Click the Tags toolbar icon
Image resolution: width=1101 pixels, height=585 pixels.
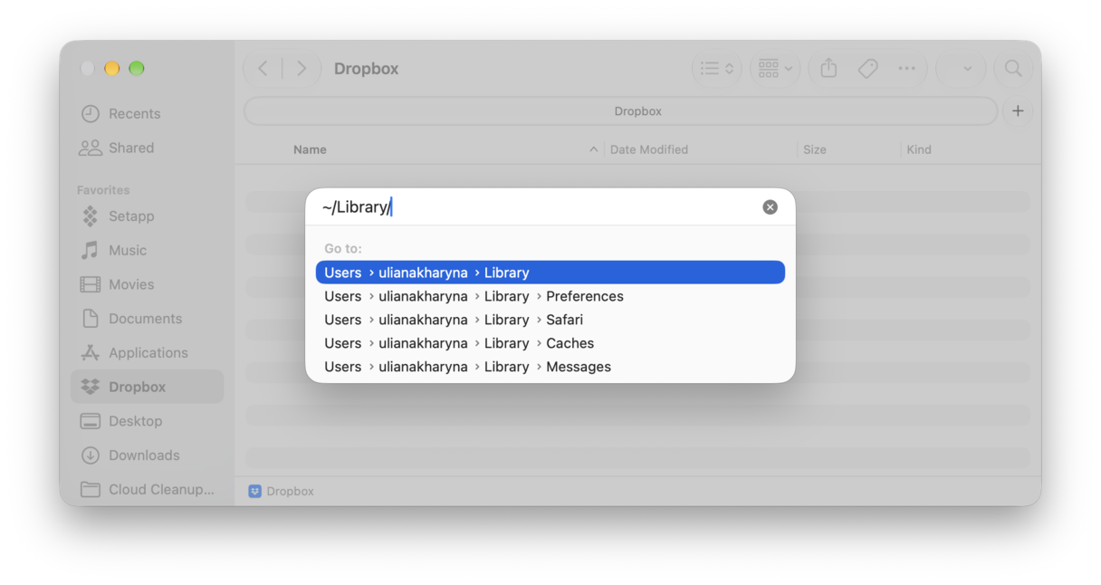point(867,69)
